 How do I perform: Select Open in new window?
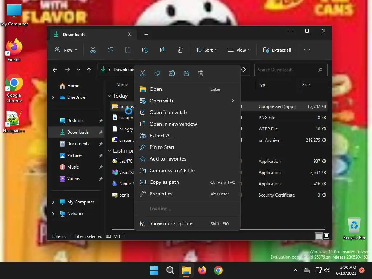coord(187,124)
